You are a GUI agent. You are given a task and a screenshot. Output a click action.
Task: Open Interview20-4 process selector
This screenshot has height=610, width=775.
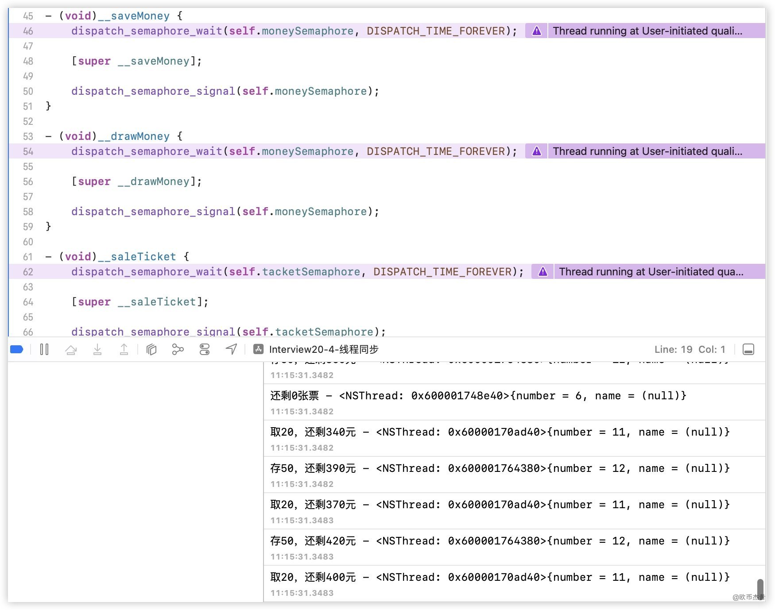[x=316, y=350]
